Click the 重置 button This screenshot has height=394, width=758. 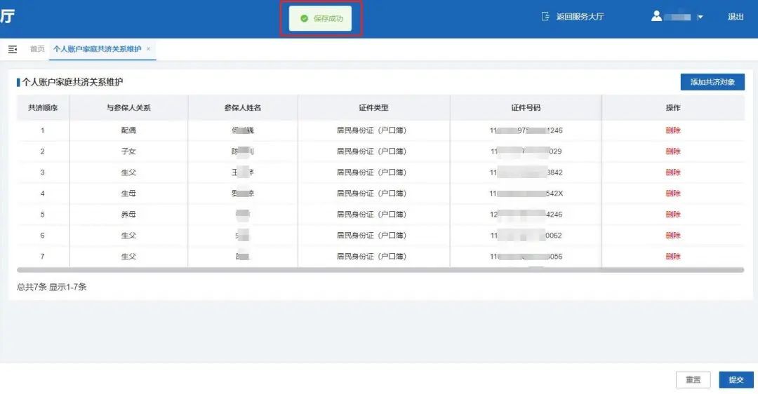[x=693, y=380]
